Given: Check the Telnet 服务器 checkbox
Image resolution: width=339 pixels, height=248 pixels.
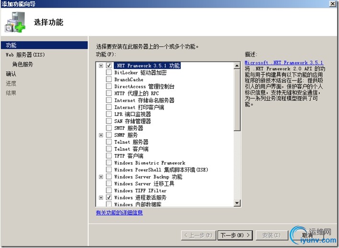Looking at the screenshot, I should pos(109,142).
